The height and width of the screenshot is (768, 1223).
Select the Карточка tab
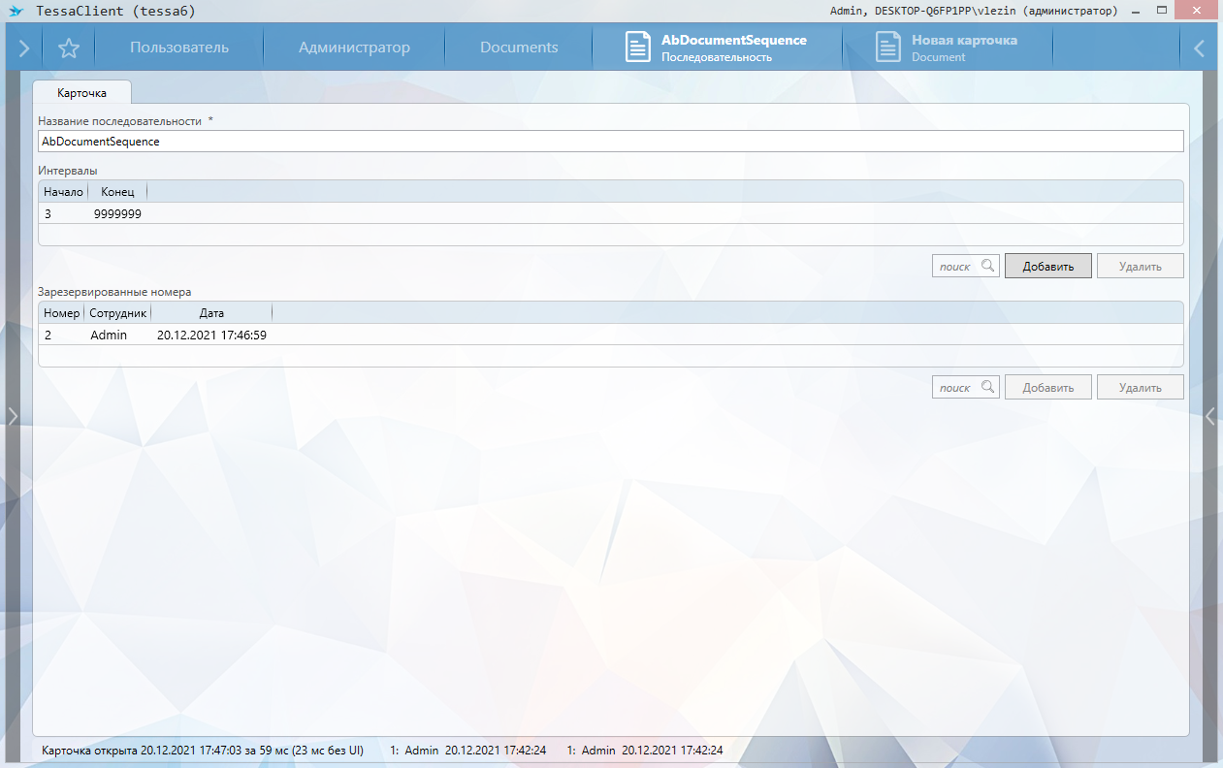point(82,93)
